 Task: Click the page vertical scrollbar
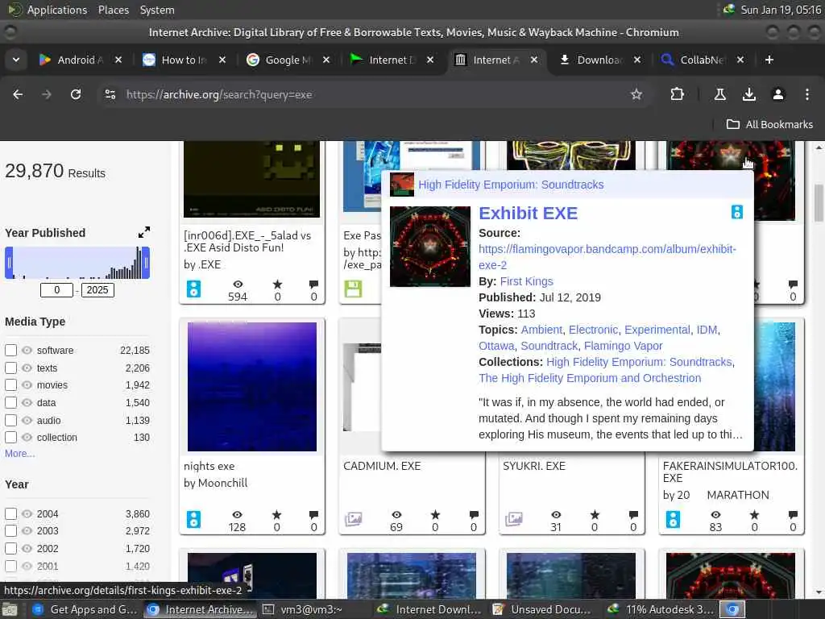pos(819,202)
